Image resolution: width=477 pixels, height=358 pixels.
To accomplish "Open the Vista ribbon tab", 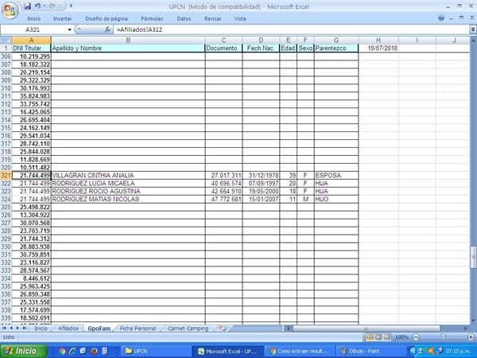I will click(x=240, y=18).
